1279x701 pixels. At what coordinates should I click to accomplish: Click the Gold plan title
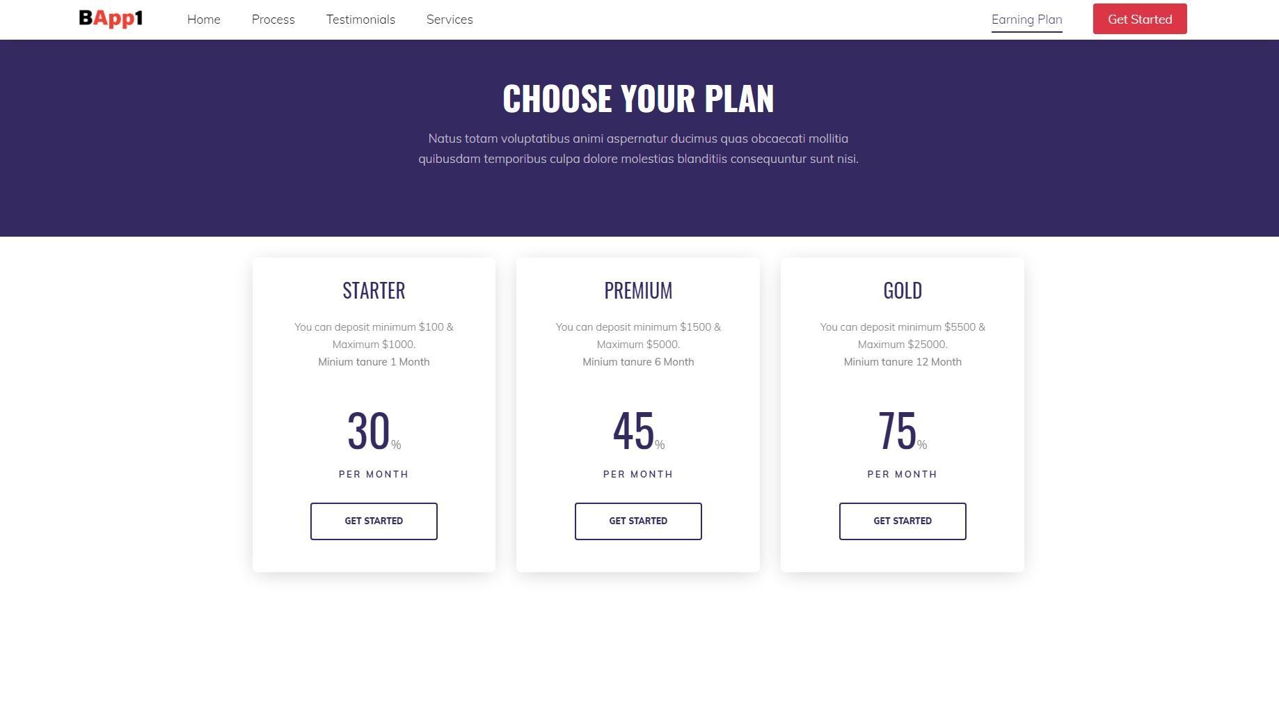tap(903, 290)
